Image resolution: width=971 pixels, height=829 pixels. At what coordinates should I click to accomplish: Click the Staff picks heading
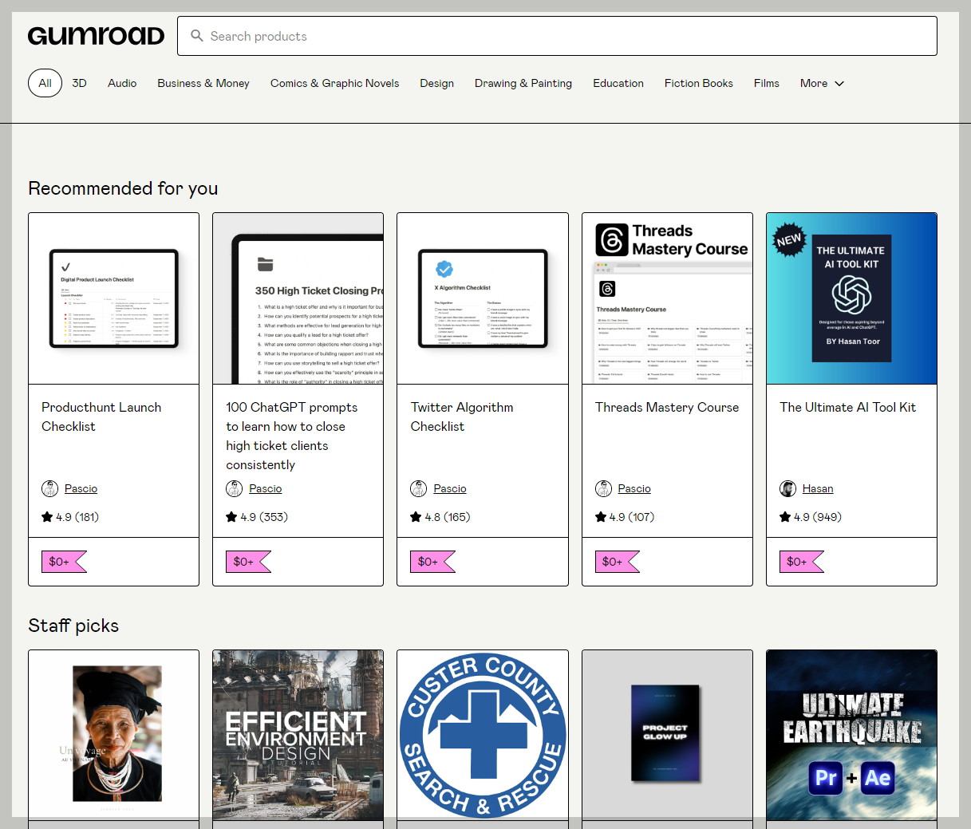(x=73, y=626)
